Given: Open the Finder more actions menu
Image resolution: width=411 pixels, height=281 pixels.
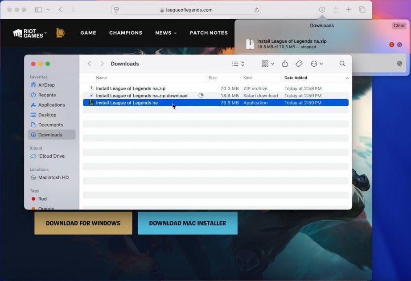Looking at the screenshot, I should [x=316, y=64].
